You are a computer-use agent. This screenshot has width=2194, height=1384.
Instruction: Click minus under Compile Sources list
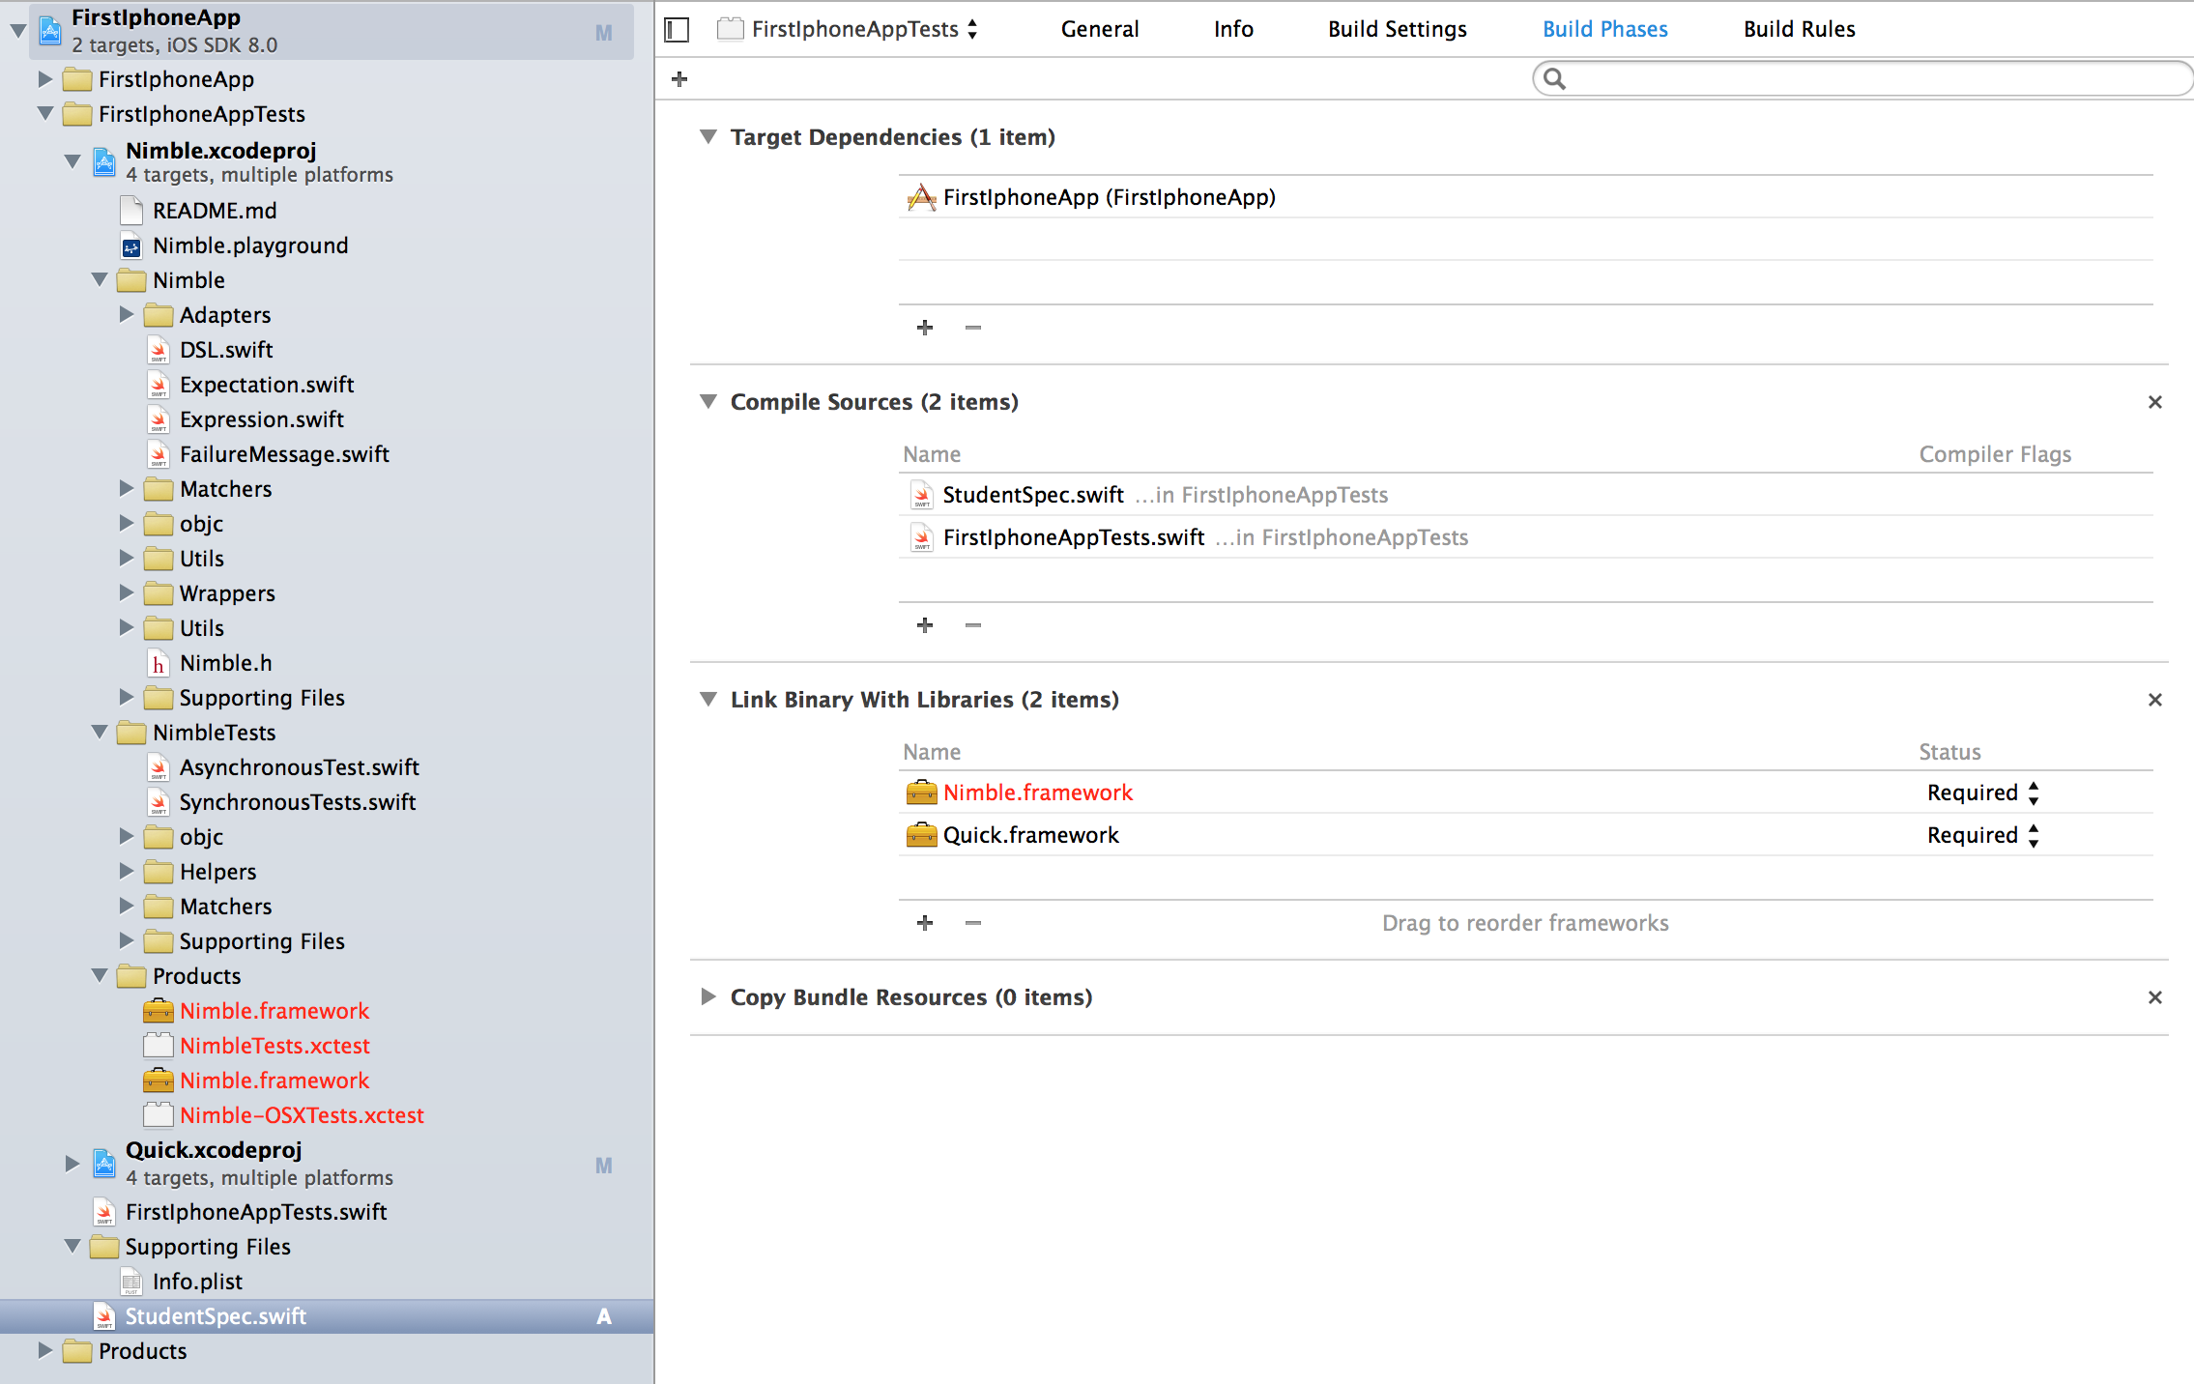[x=973, y=625]
